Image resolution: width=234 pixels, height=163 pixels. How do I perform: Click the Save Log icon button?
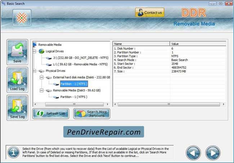point(17,108)
